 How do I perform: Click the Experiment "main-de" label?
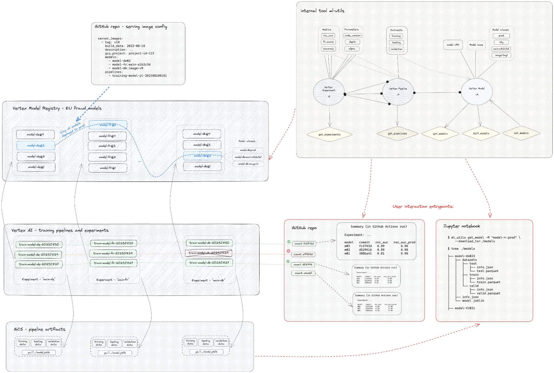38,279
